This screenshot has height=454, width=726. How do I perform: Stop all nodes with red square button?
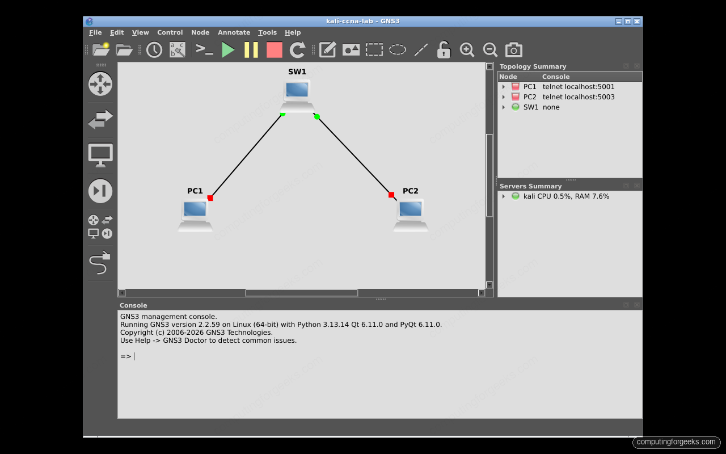[275, 49]
